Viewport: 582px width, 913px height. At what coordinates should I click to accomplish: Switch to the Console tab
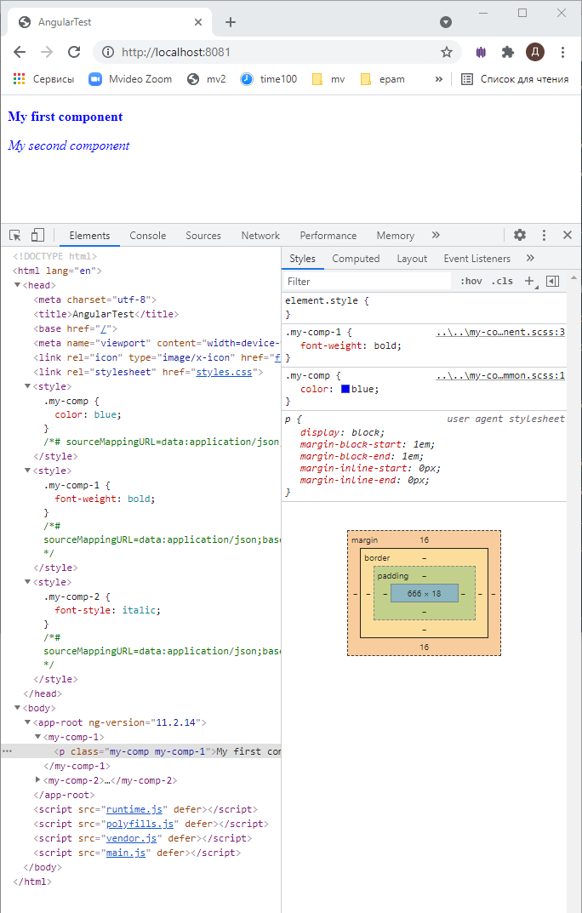click(148, 235)
